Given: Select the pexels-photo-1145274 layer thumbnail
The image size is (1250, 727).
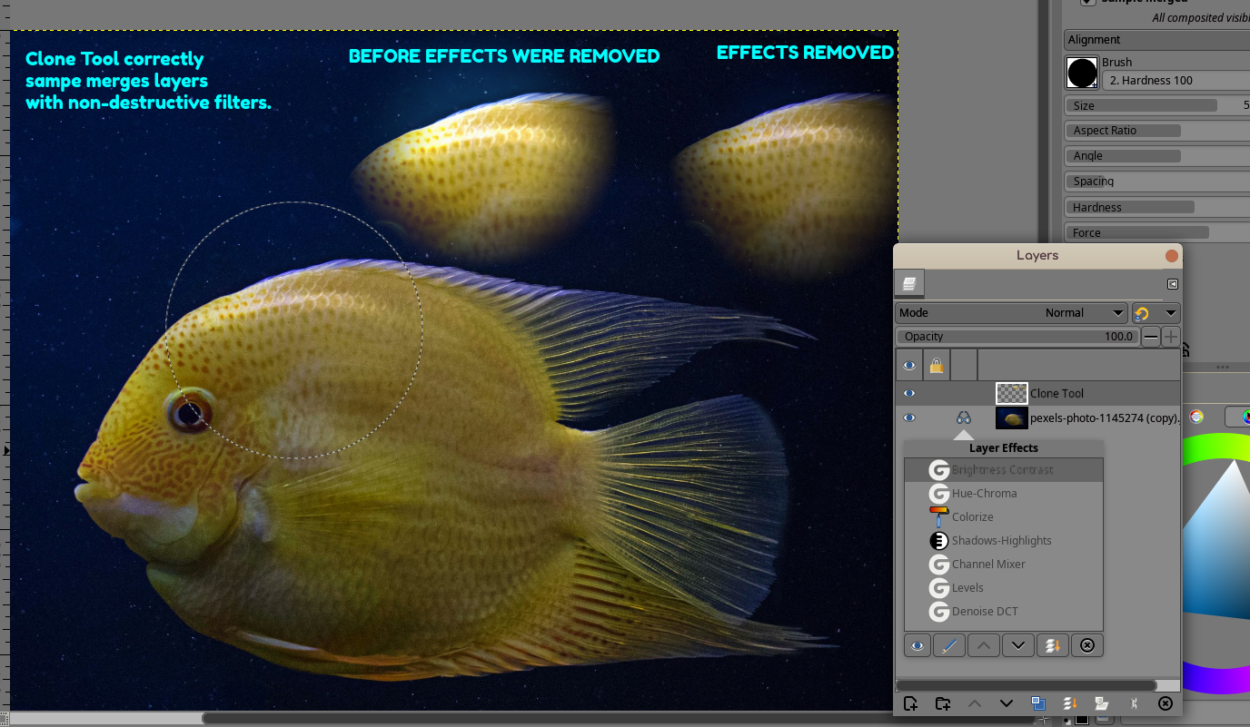Looking at the screenshot, I should 1012,418.
